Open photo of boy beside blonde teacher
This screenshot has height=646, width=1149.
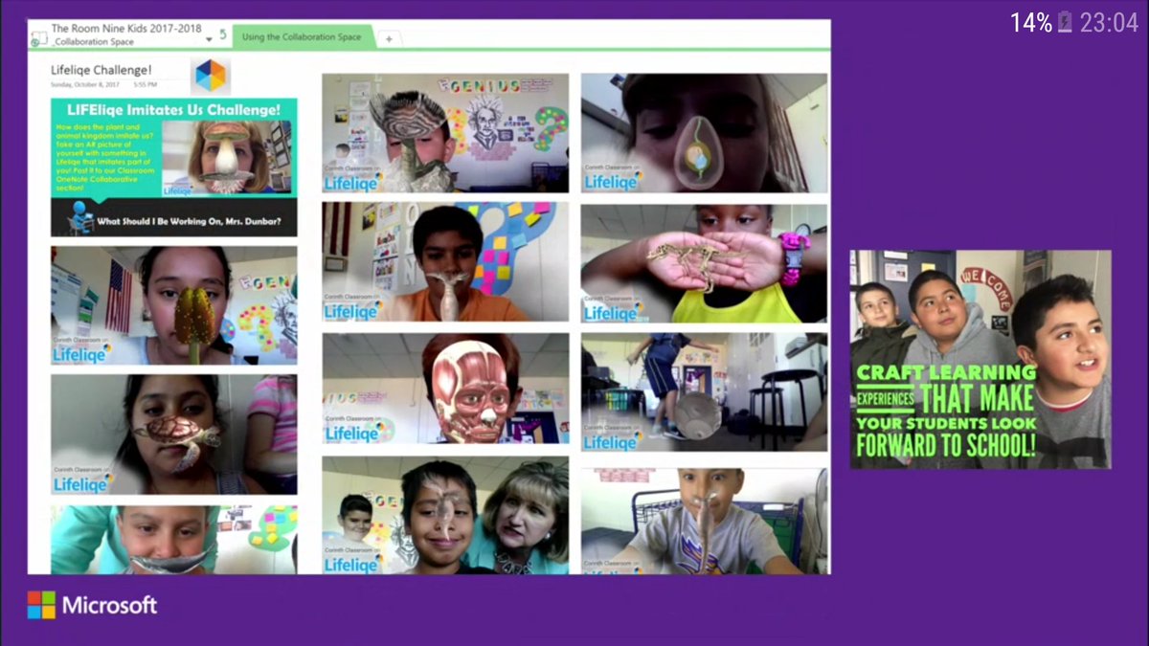(445, 515)
